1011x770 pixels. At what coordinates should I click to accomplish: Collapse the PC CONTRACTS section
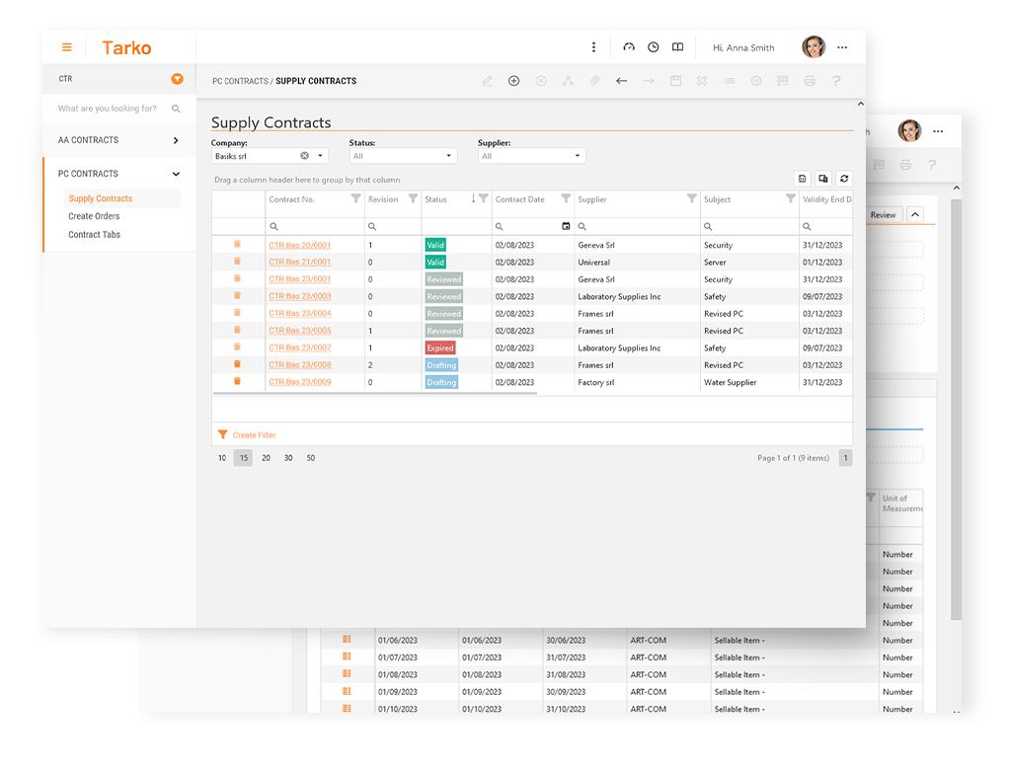click(x=176, y=174)
